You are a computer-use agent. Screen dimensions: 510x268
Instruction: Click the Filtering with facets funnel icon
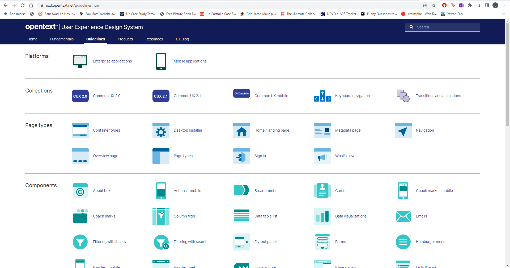tap(80, 242)
